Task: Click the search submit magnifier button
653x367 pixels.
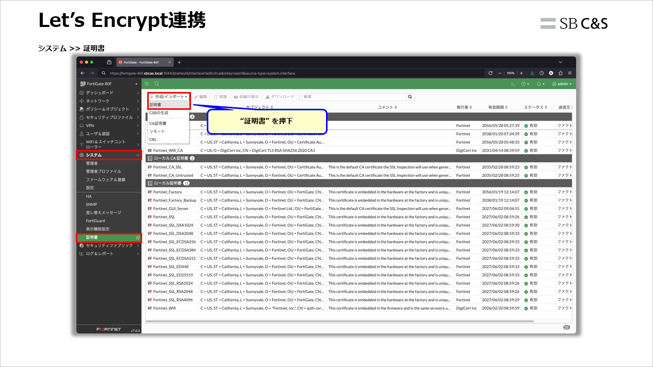Action: tap(410, 97)
